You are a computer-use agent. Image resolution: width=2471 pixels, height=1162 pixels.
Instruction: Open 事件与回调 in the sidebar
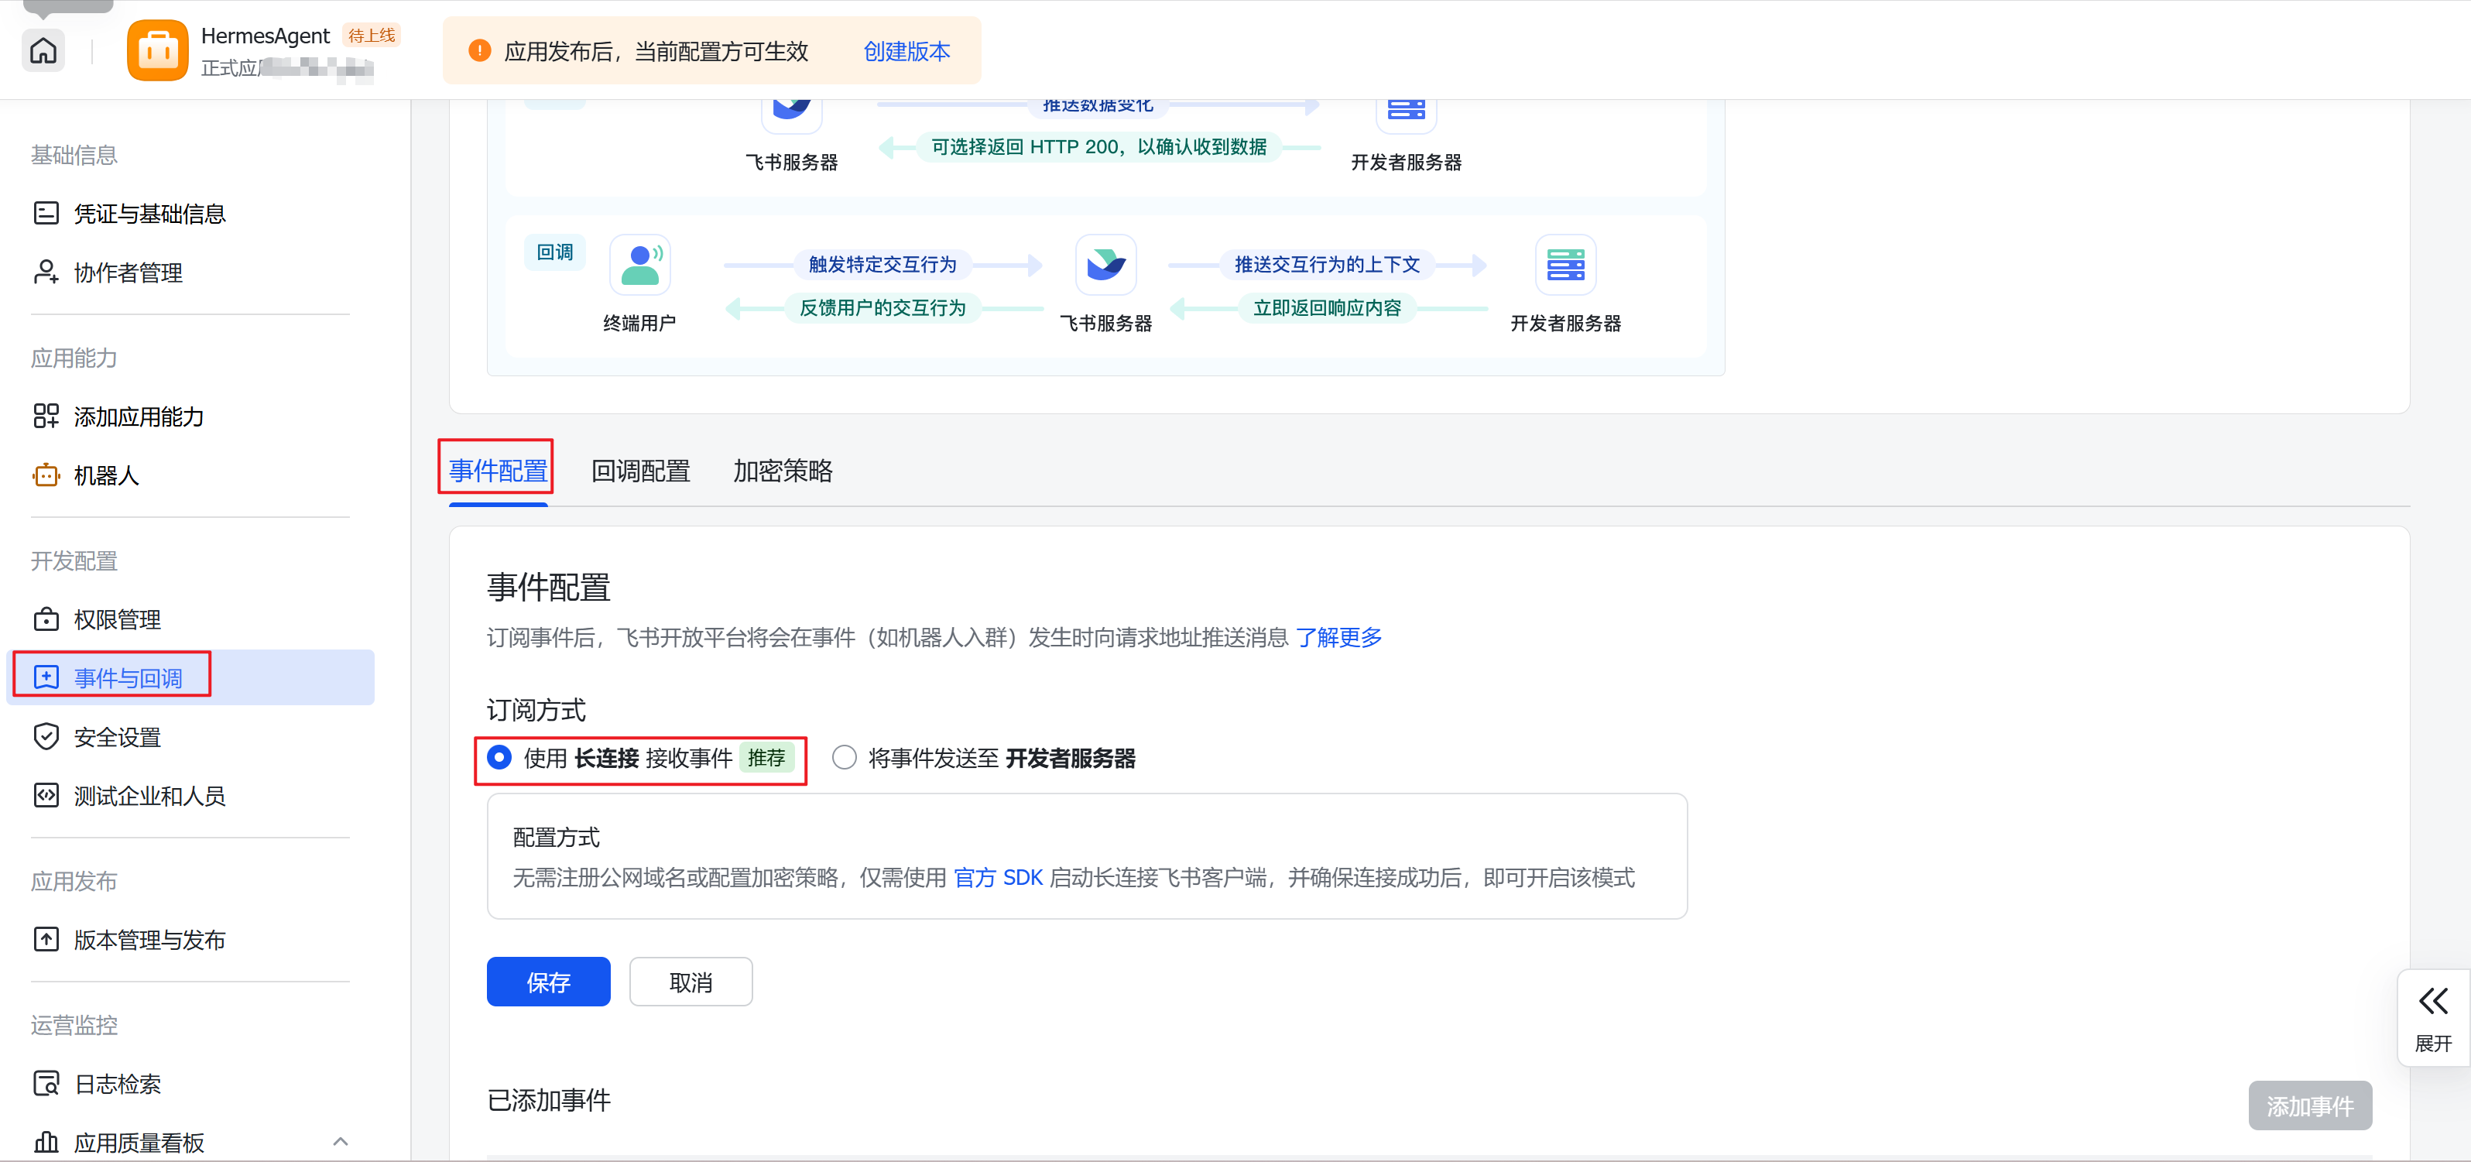click(190, 677)
